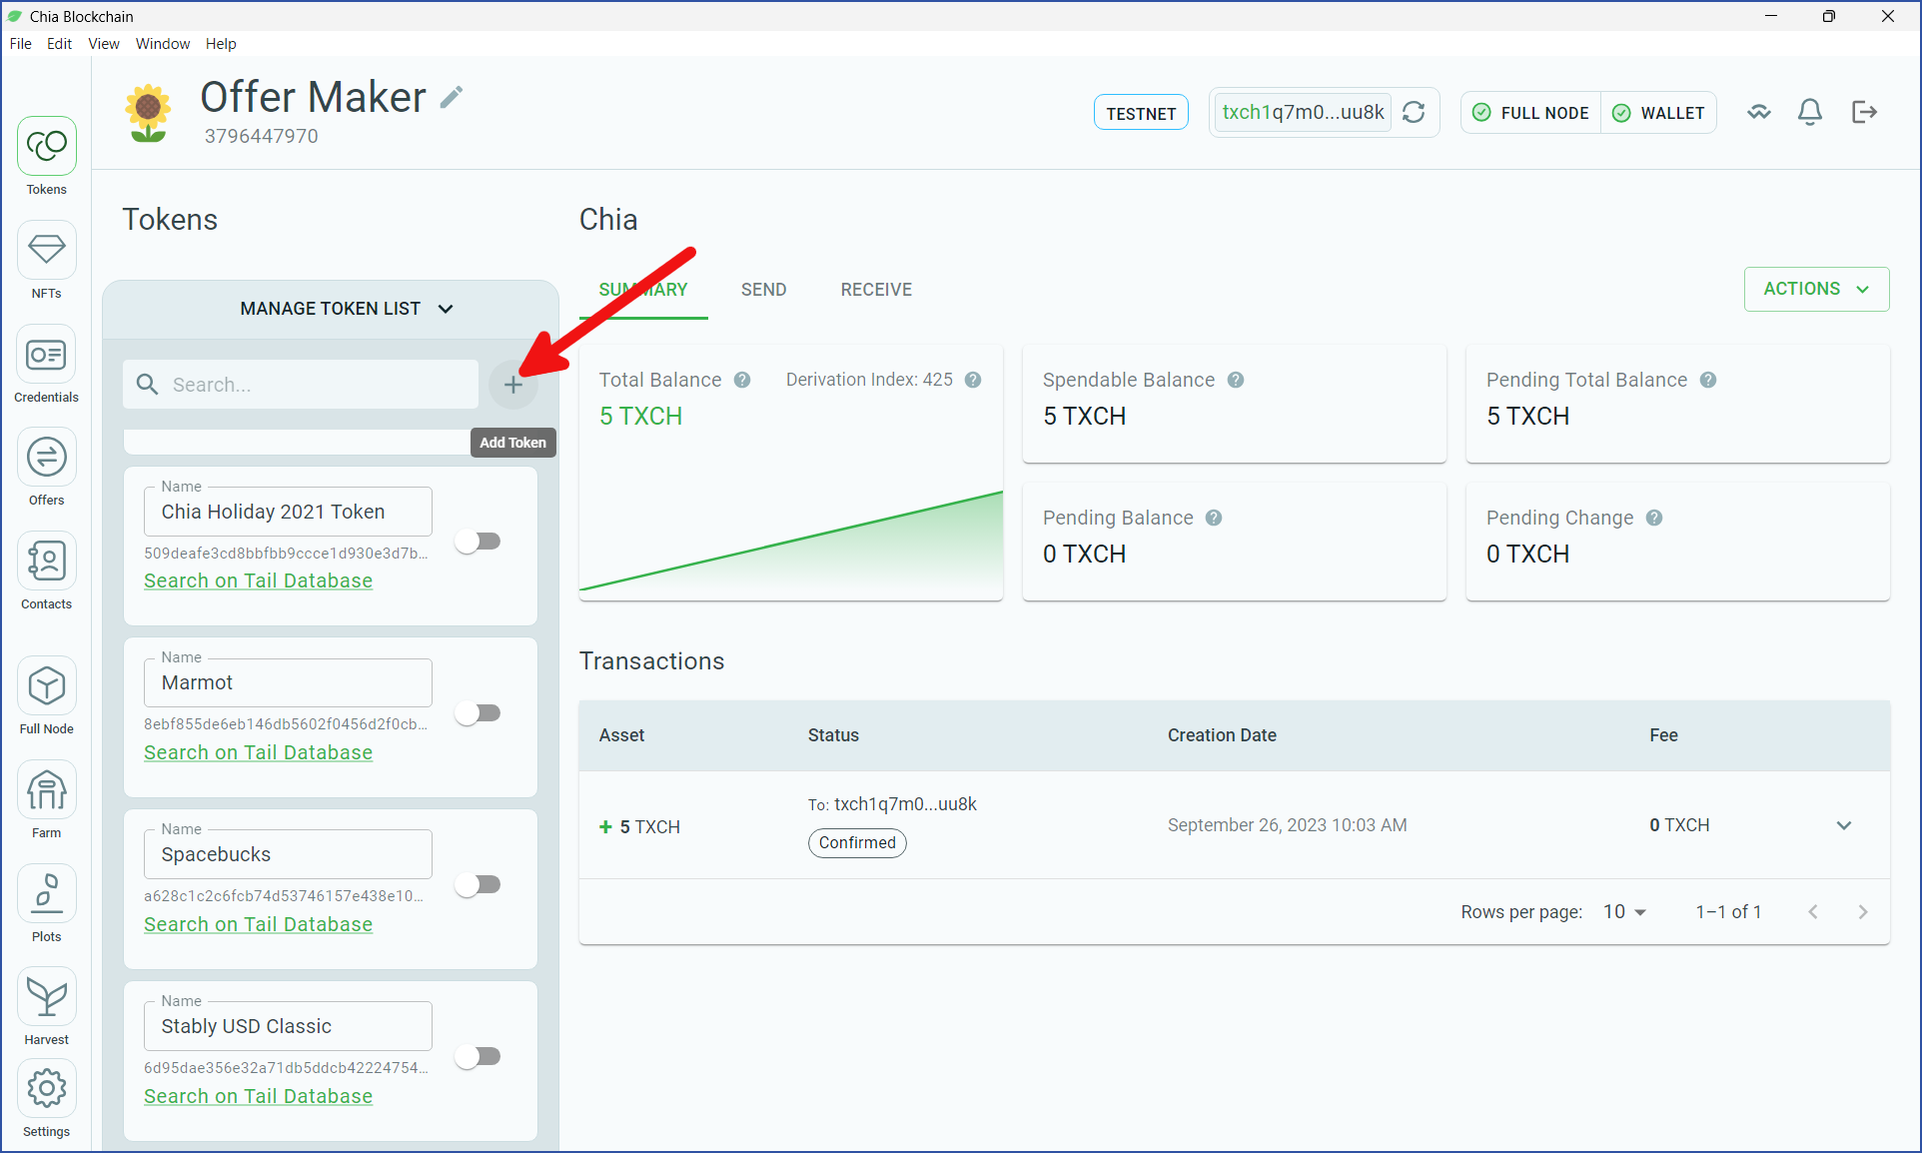Search Tail Database for Chia Holiday 2021 Token

tap(258, 580)
